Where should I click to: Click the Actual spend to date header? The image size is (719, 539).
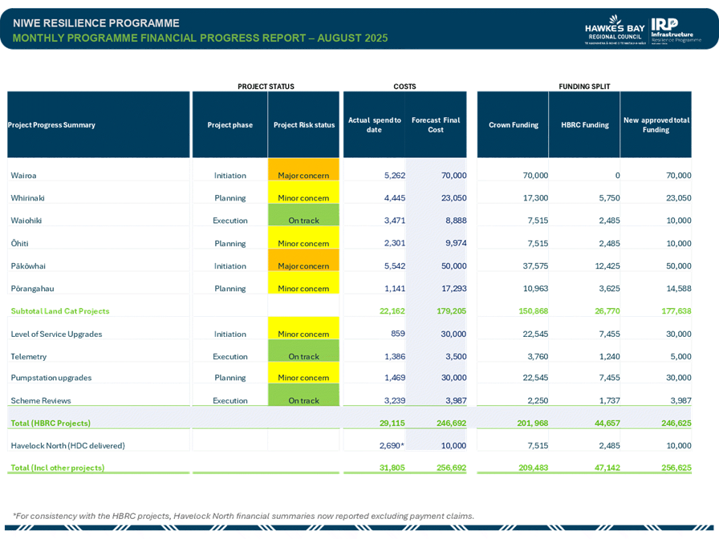coord(374,125)
